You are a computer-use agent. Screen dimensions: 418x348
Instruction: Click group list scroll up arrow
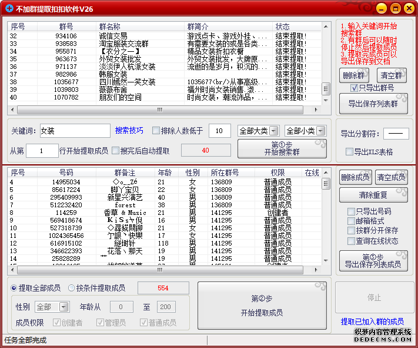[326, 26]
